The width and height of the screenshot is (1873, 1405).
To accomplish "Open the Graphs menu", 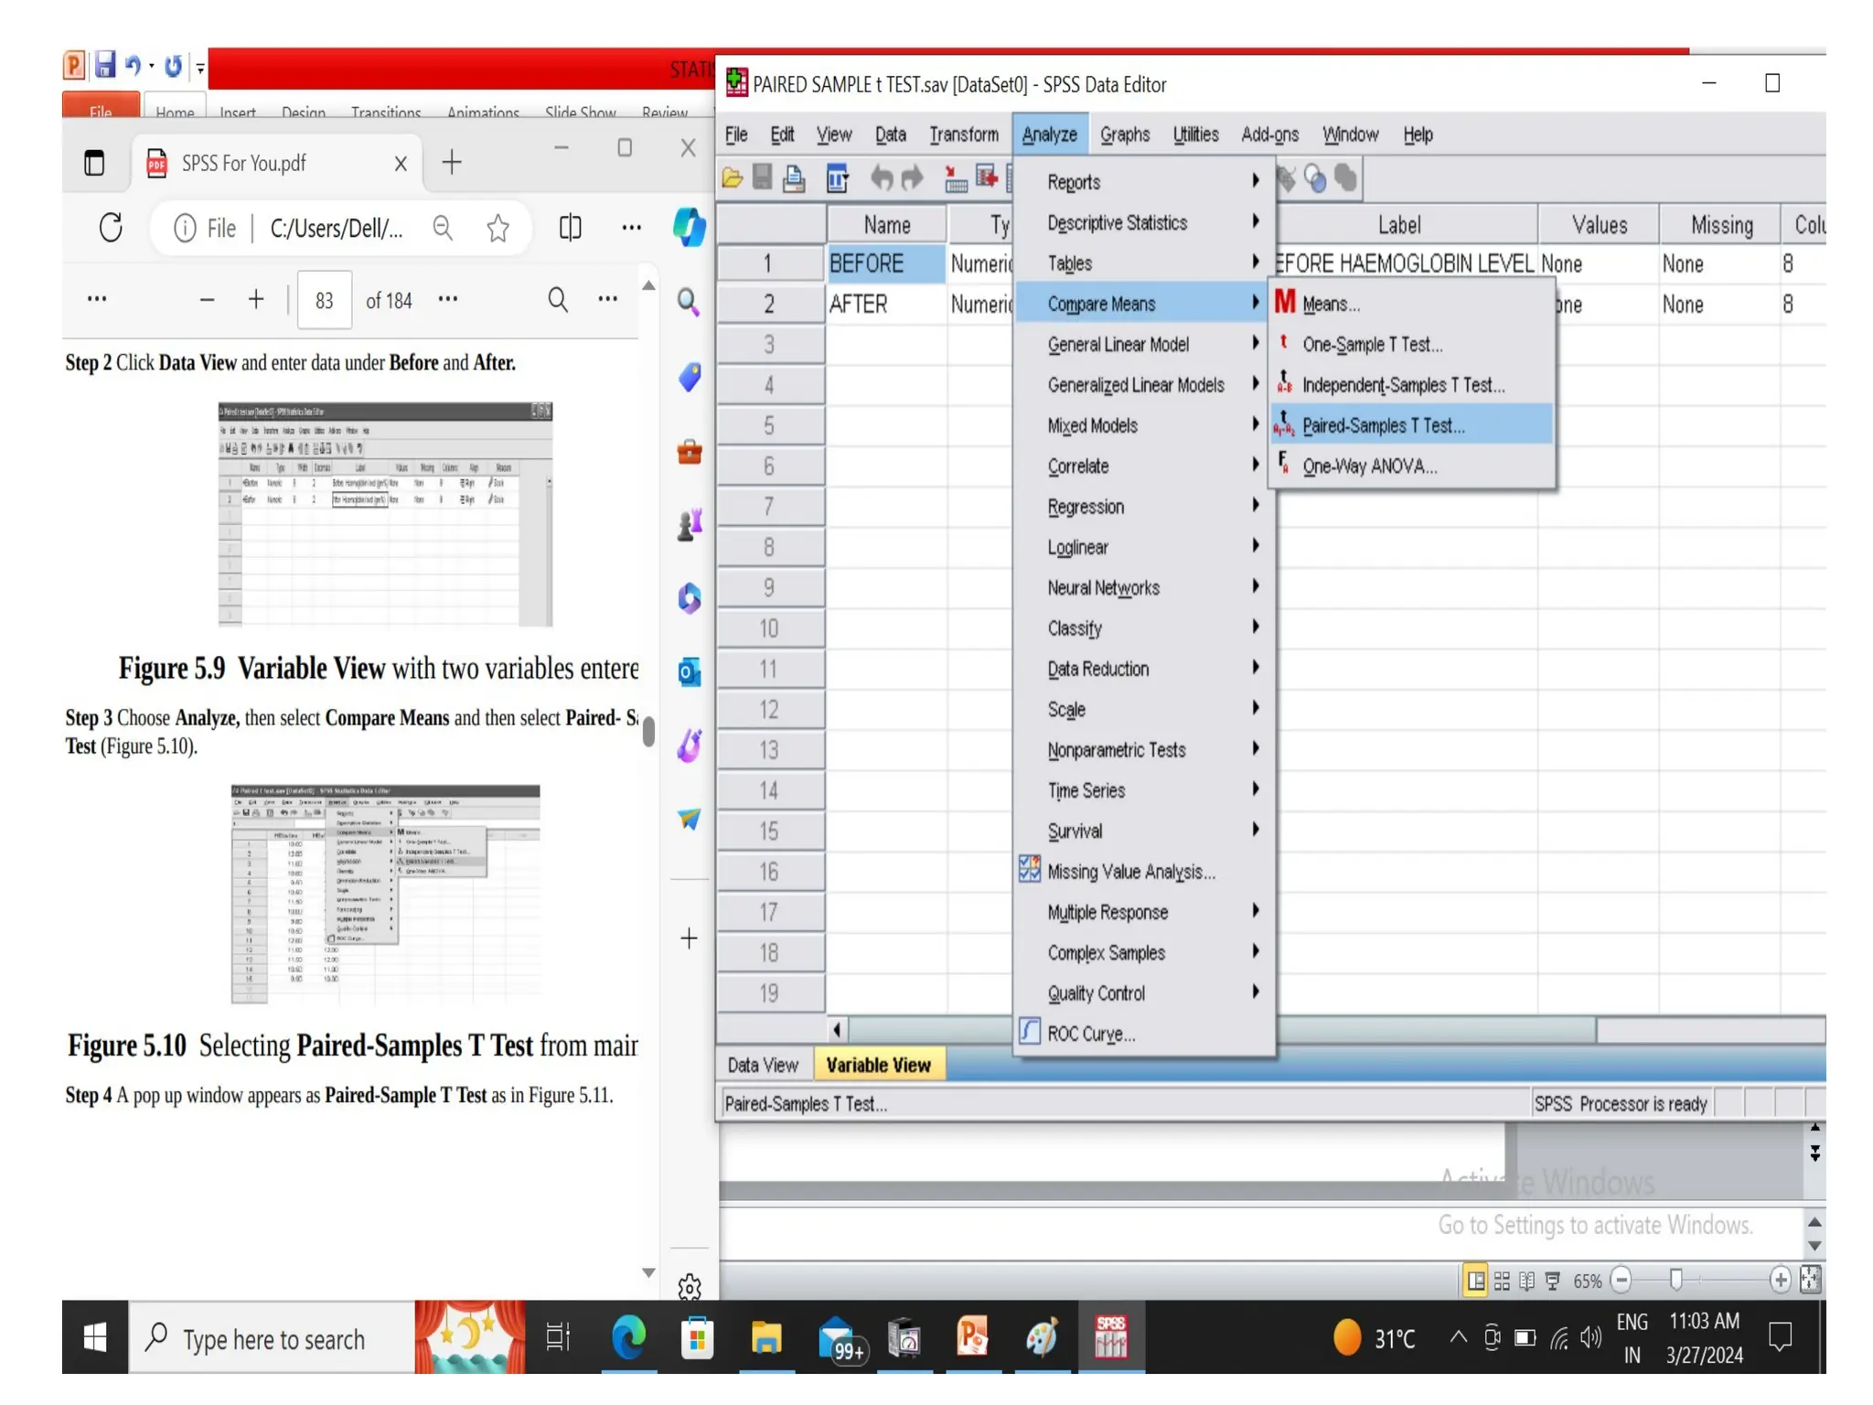I will (x=1124, y=134).
